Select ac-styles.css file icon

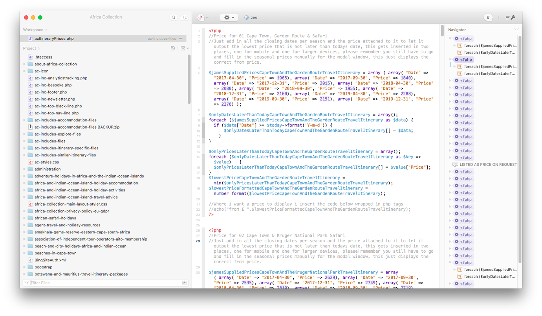[30, 162]
